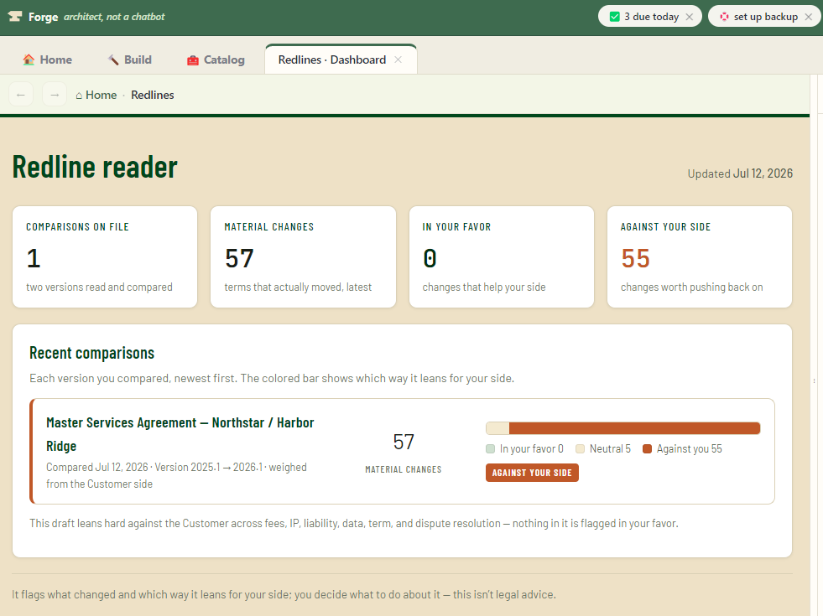Open the Master Services Agreement comparison title
This screenshot has width=823, height=616.
pos(180,434)
